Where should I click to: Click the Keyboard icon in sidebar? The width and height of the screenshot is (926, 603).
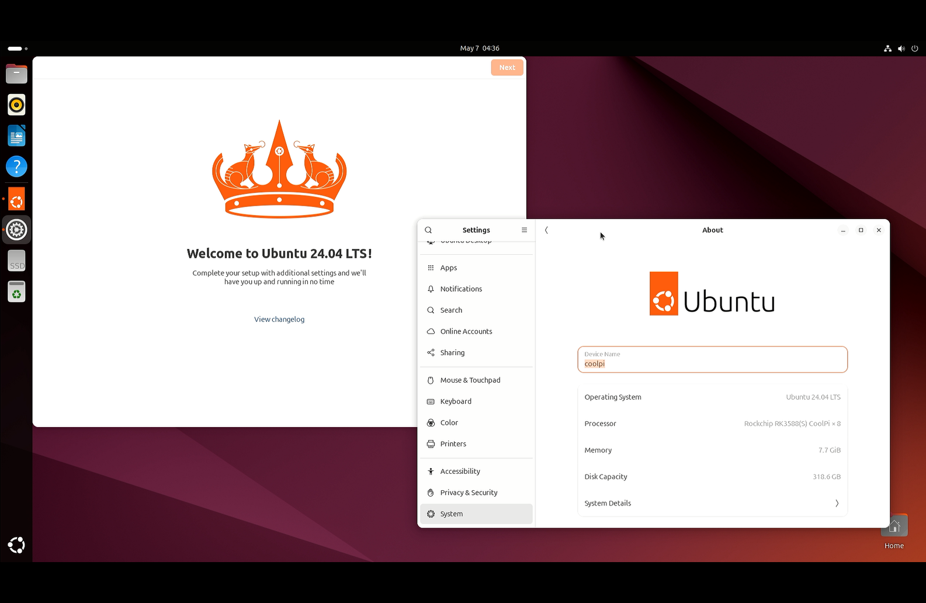pos(431,401)
